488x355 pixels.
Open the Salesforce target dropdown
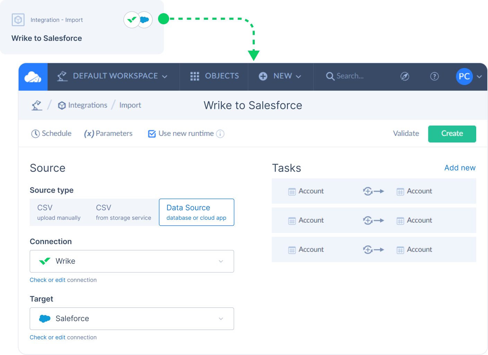[132, 319]
